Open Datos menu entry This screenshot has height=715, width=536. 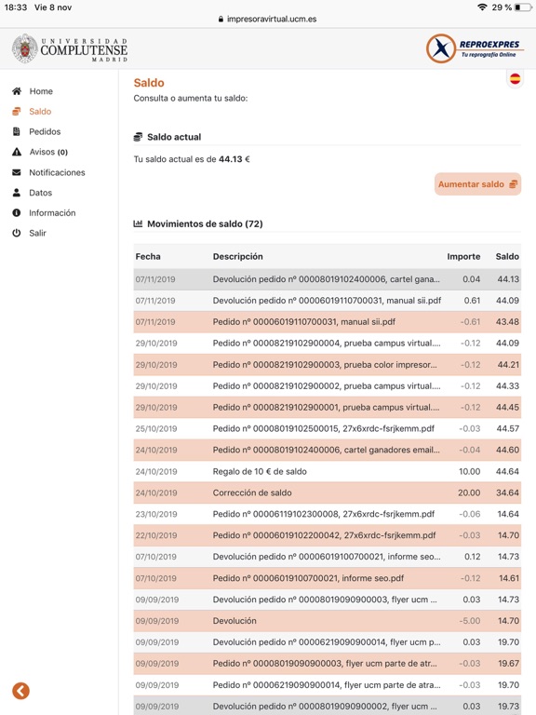coord(41,193)
